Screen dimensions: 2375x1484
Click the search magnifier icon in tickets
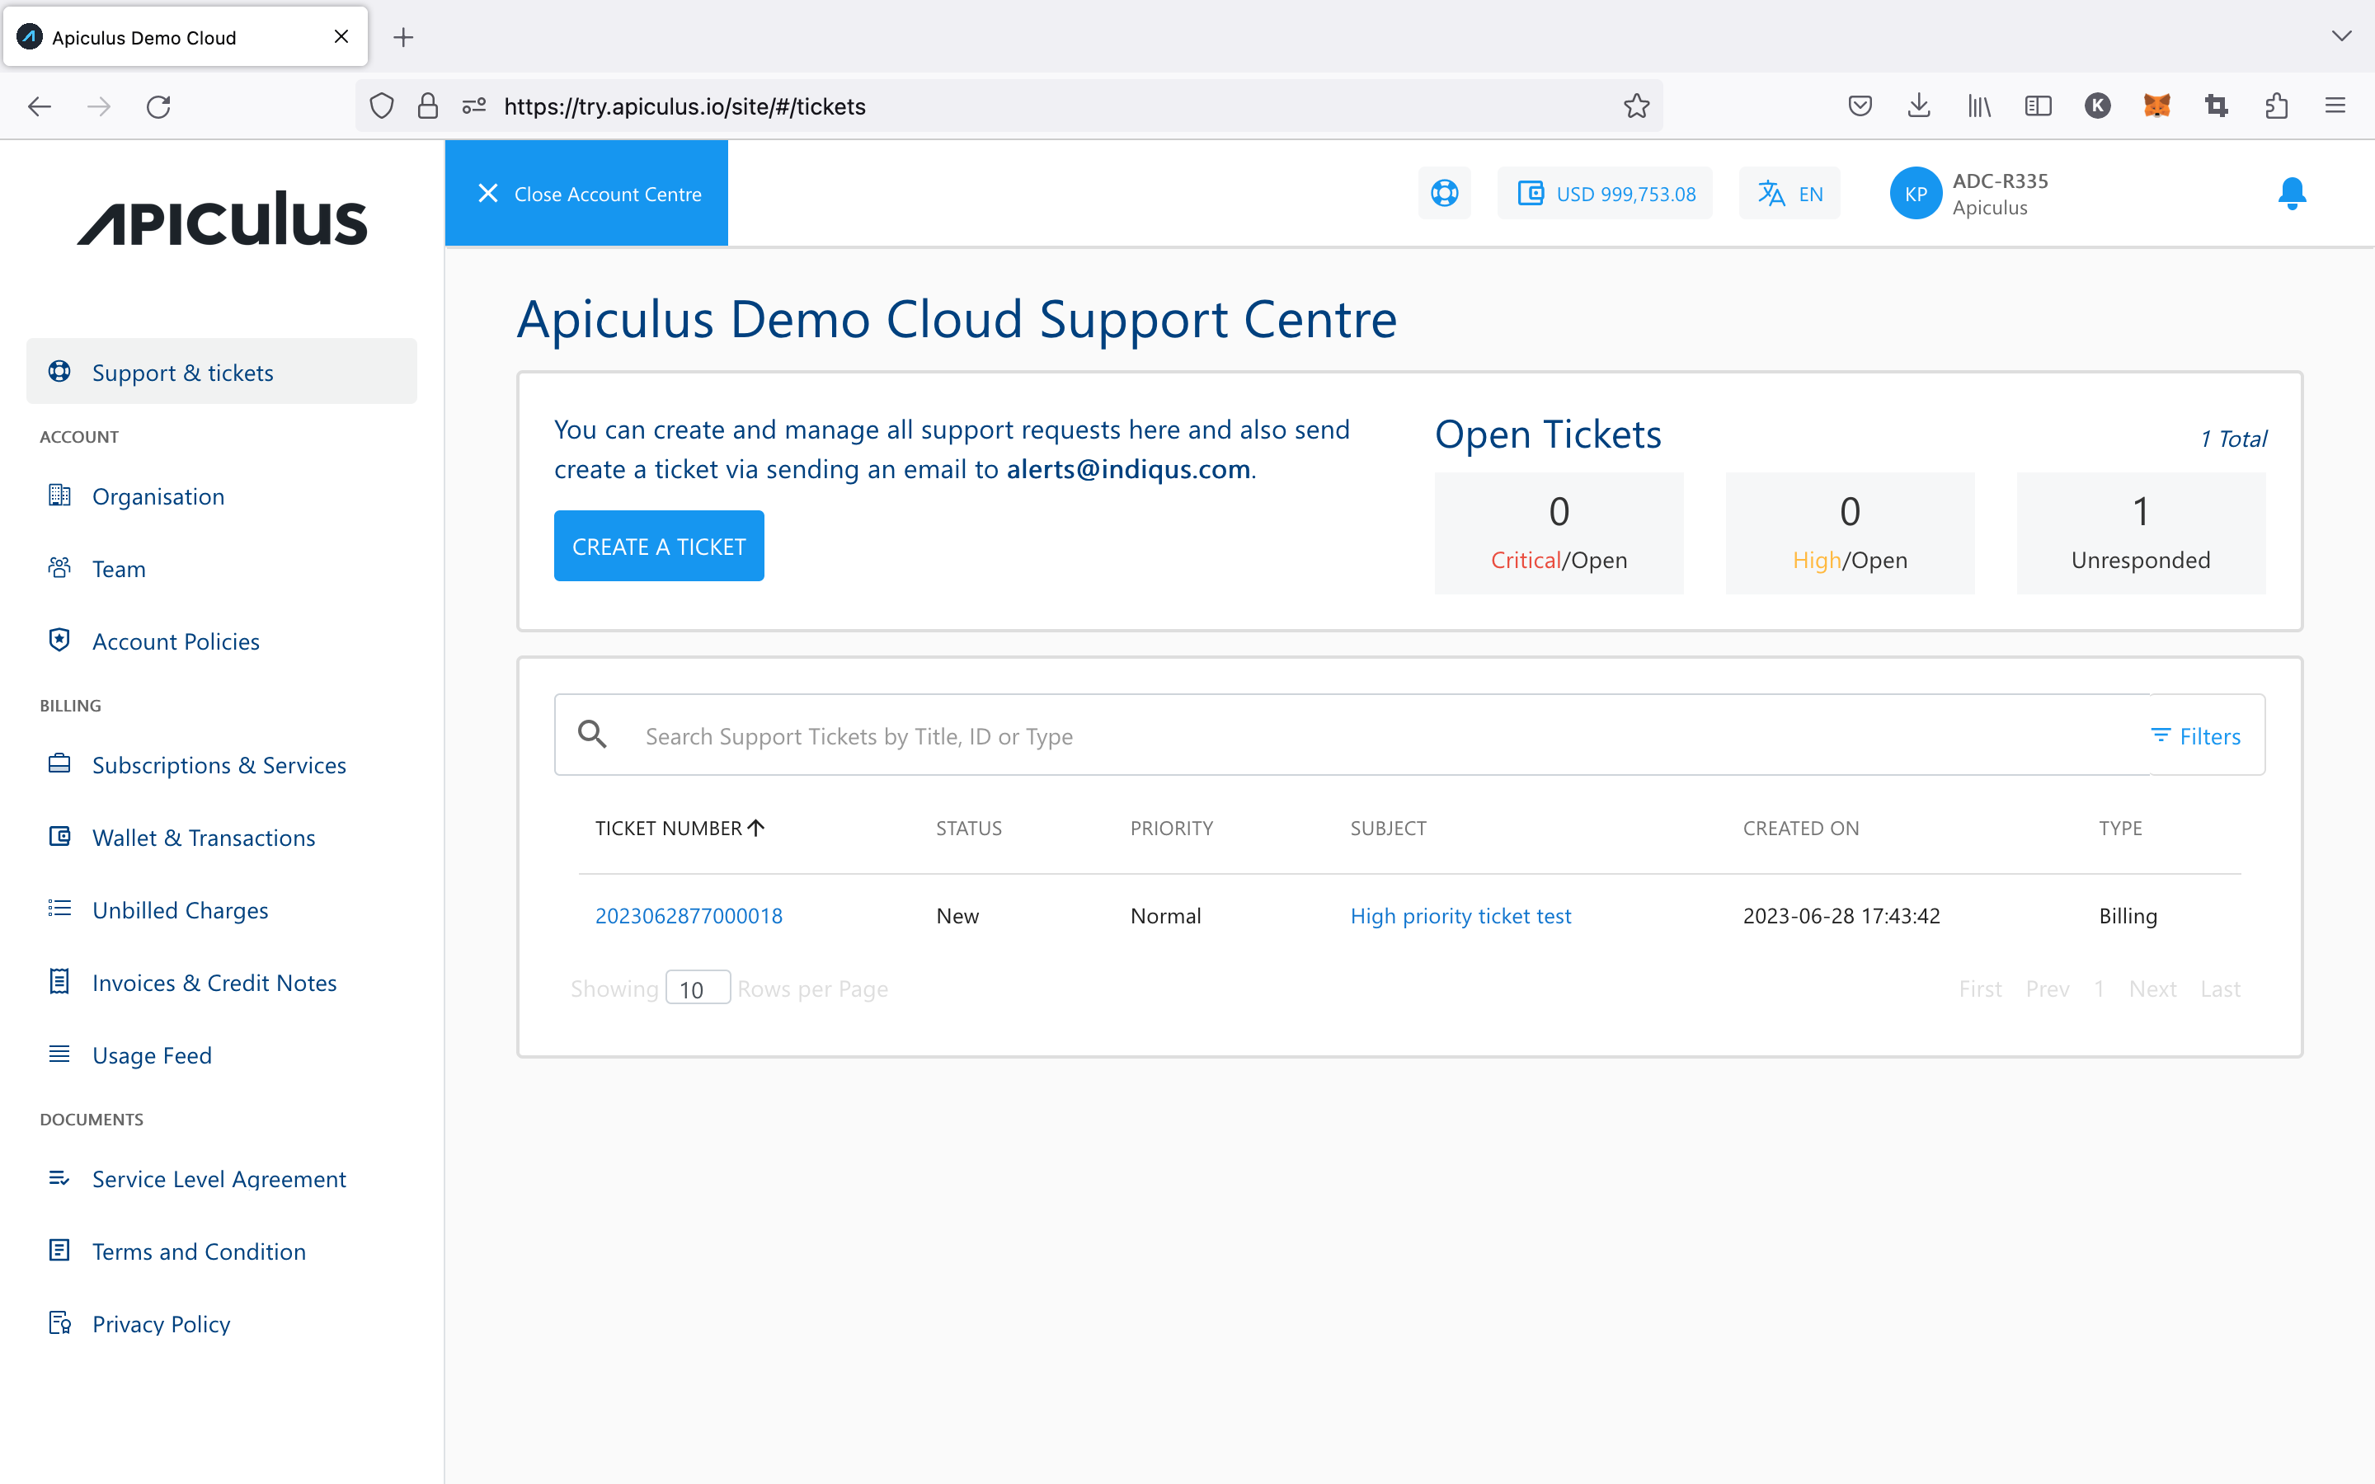tap(592, 734)
